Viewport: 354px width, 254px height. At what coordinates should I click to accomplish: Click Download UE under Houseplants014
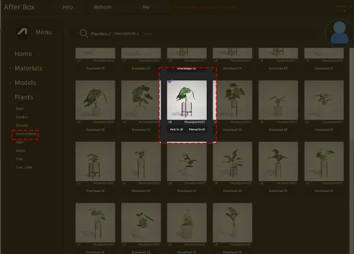pyautogui.click(x=141, y=68)
